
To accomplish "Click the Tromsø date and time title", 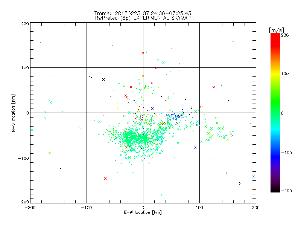I will [143, 13].
